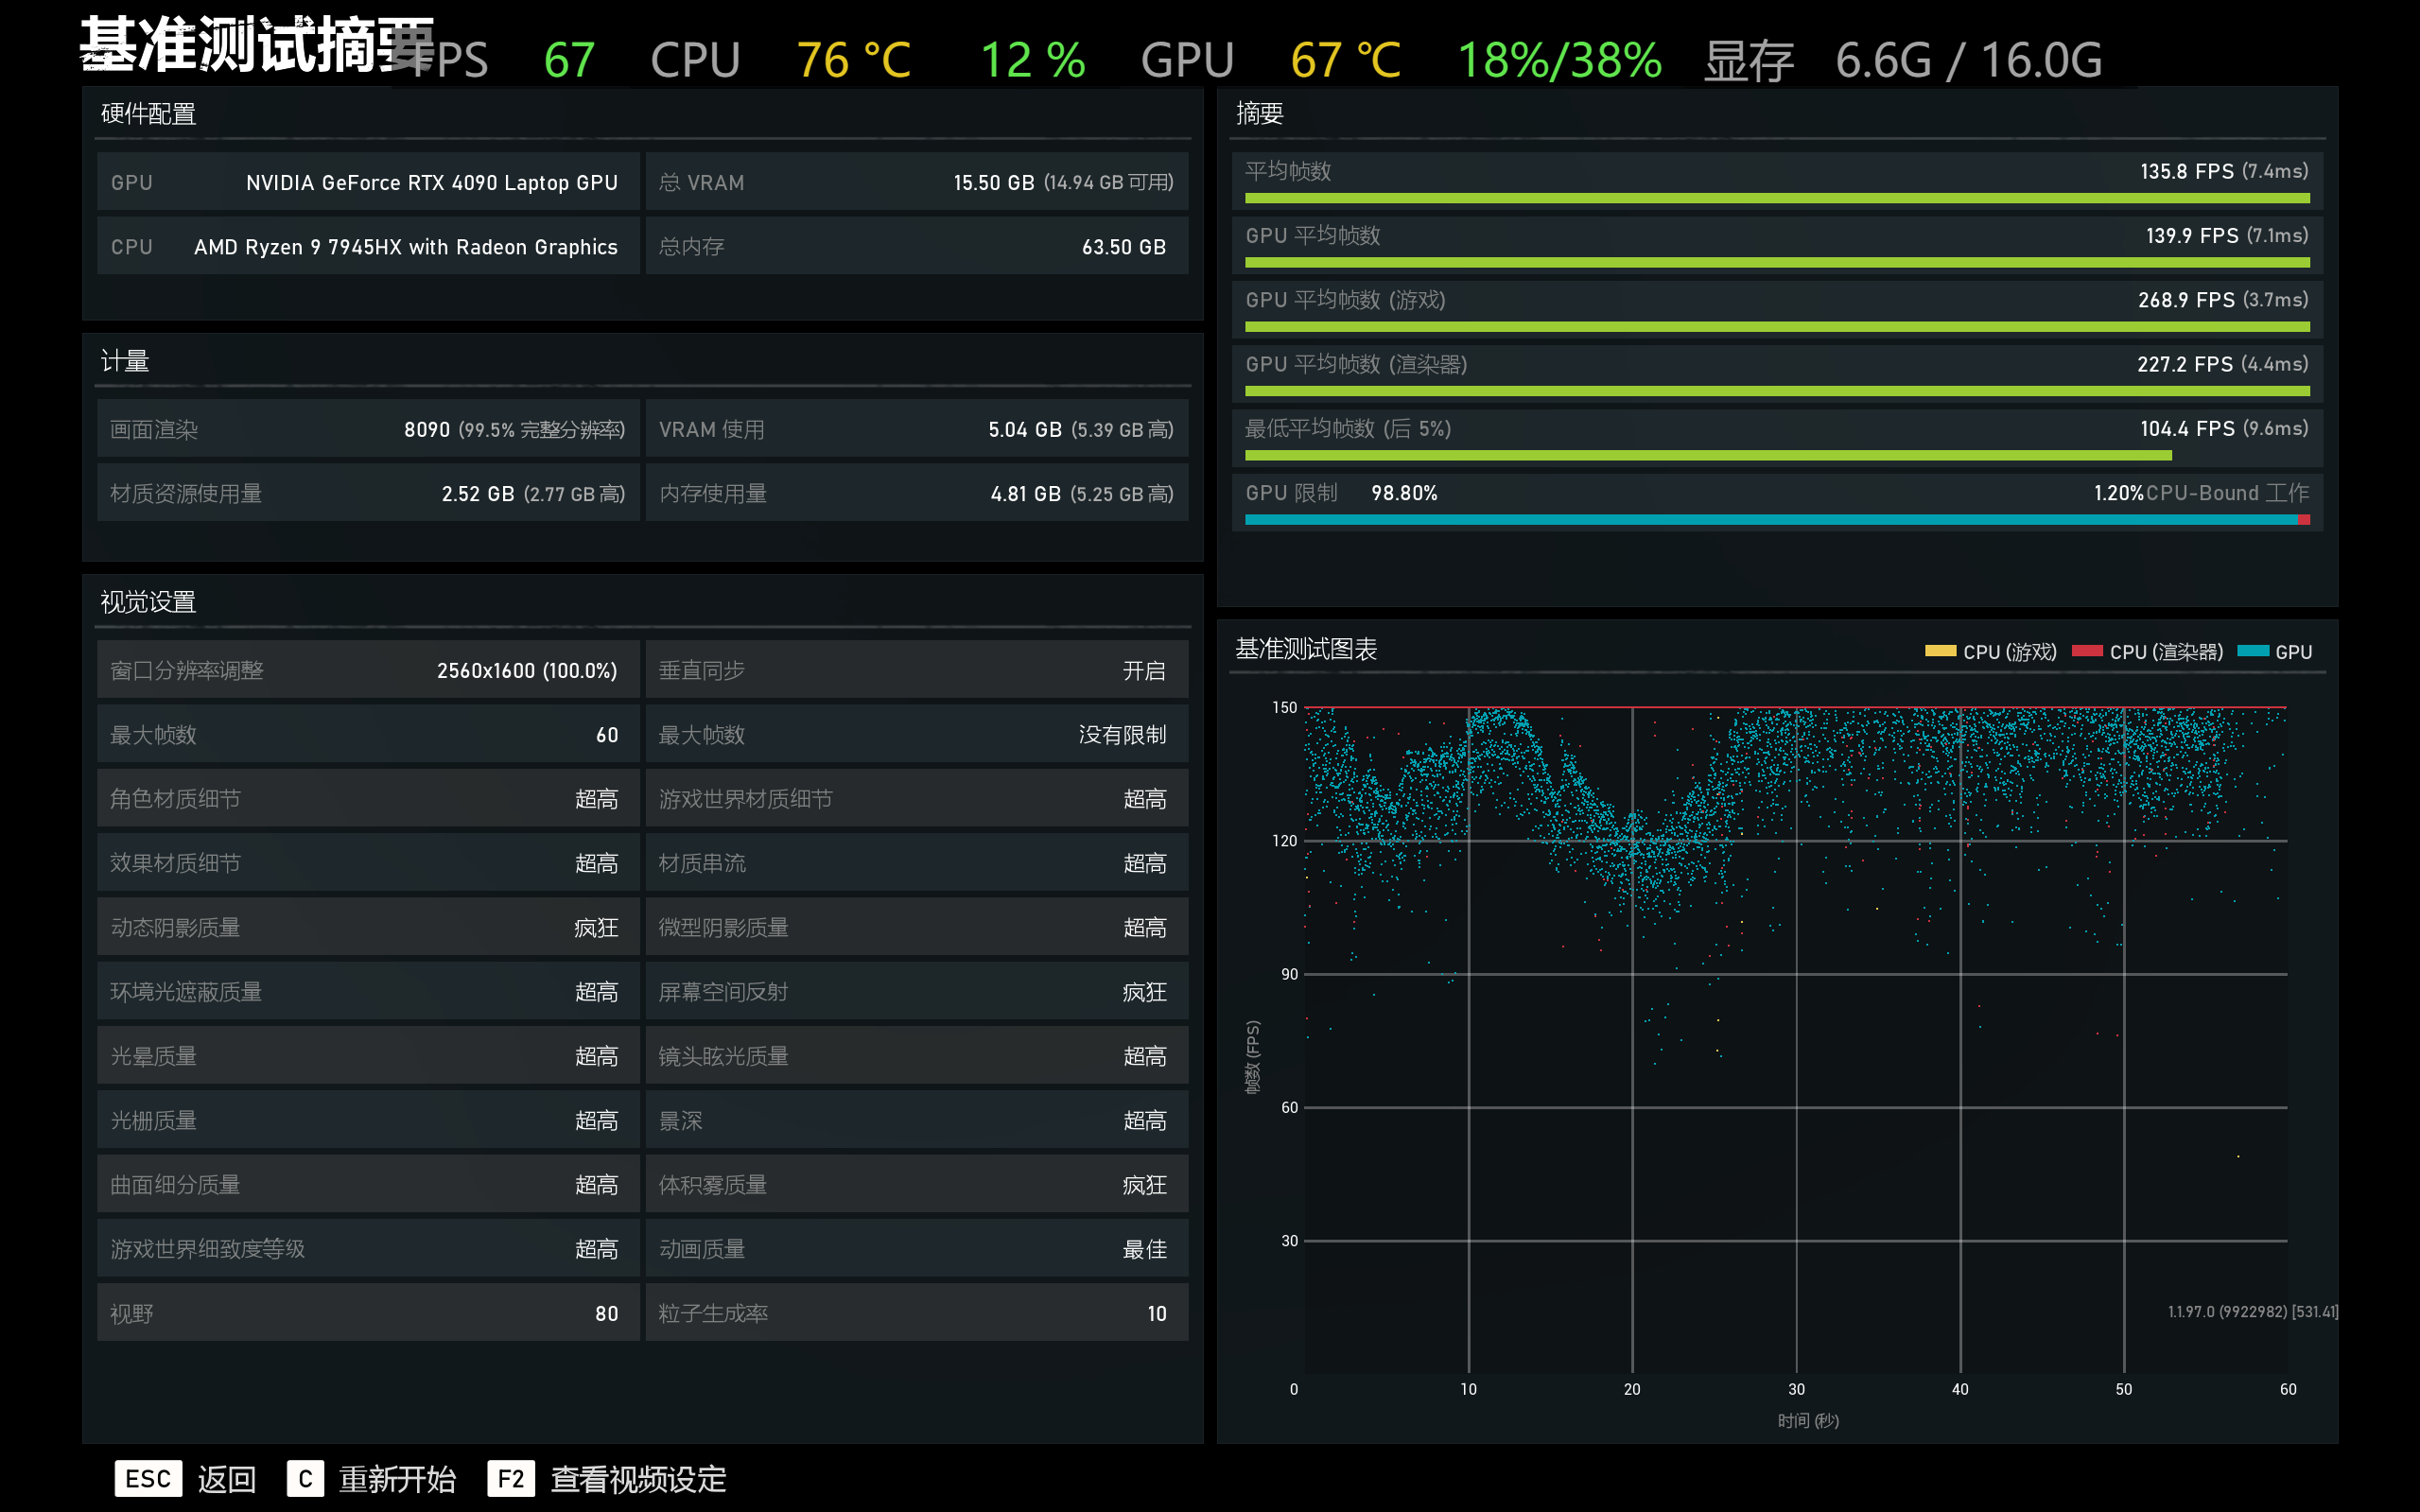Click the 角色材质细节 超高 row
The image size is (2420, 1512).
click(x=368, y=798)
